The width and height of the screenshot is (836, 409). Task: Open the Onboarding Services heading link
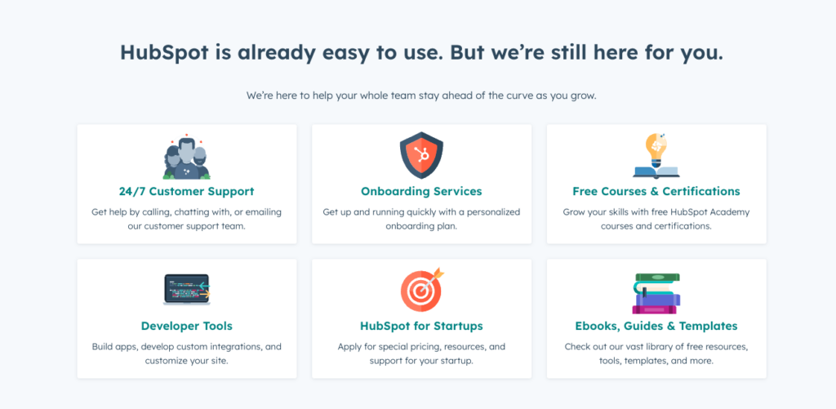point(421,191)
